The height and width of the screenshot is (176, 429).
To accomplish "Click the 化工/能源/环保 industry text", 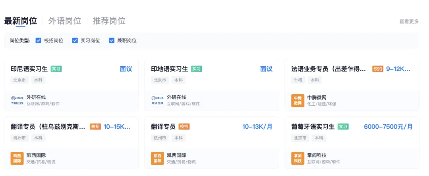I will [x=322, y=104].
